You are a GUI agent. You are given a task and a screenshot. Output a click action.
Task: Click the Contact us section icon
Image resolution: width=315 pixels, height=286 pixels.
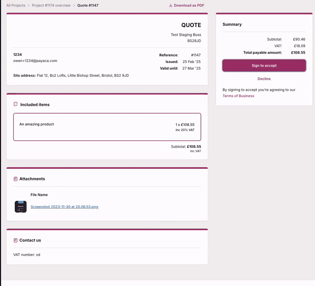pos(16,240)
